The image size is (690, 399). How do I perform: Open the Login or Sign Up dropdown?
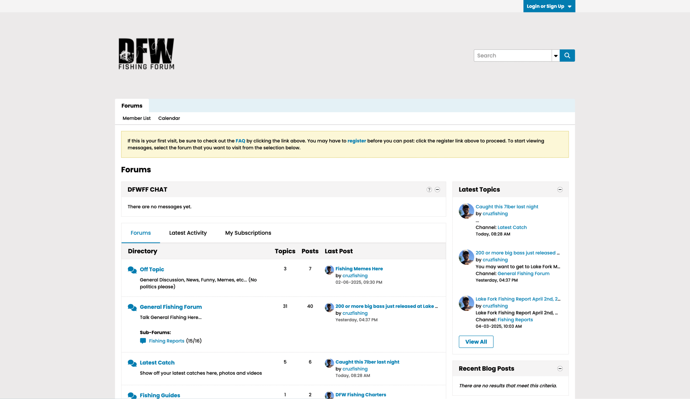pyautogui.click(x=549, y=6)
